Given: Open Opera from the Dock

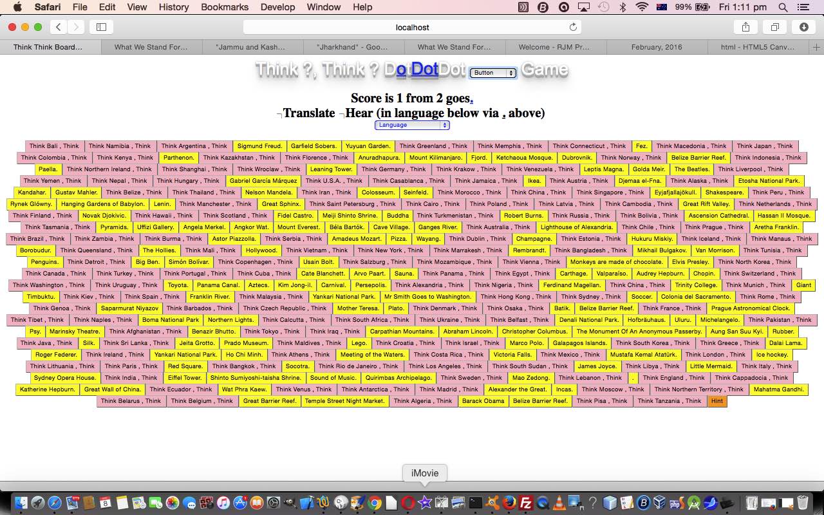Looking at the screenshot, I should click(408, 503).
